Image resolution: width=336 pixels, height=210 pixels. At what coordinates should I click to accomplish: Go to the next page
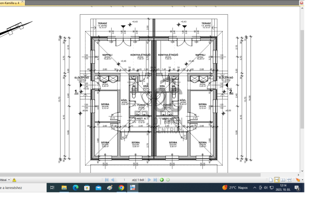pyautogui.click(x=150, y=180)
